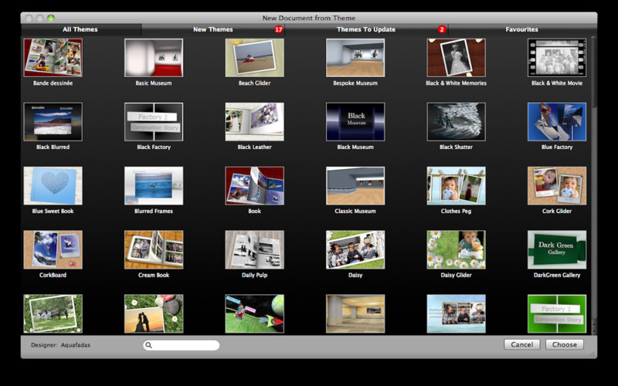Select the Bande dessinée theme thumbnail

[53, 57]
